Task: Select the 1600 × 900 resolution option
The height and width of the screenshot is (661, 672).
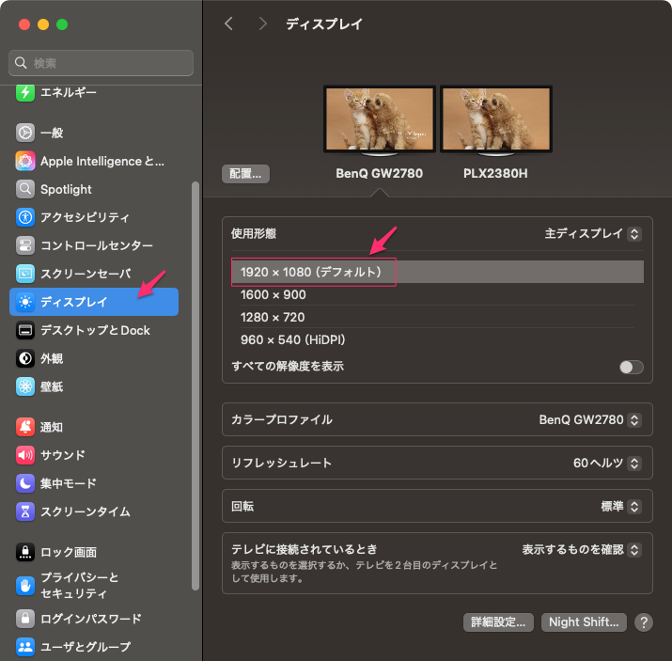Action: [273, 294]
